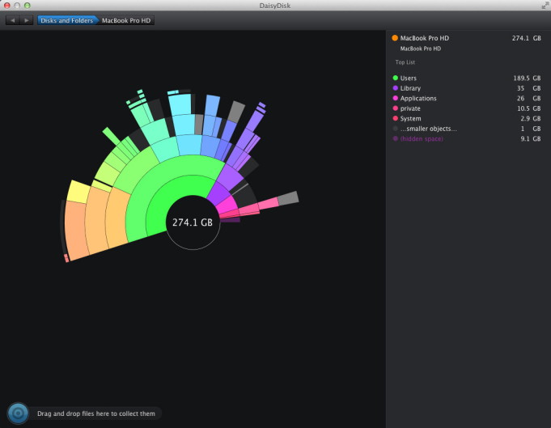This screenshot has height=428, width=551.
Task: Open the Library entry in list
Action: click(410, 88)
